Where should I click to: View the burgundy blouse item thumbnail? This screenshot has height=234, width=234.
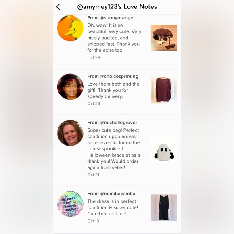pos(164,90)
